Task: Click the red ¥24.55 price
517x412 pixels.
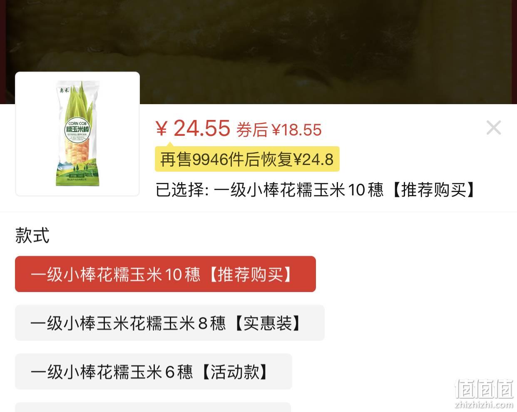Action: pos(193,128)
